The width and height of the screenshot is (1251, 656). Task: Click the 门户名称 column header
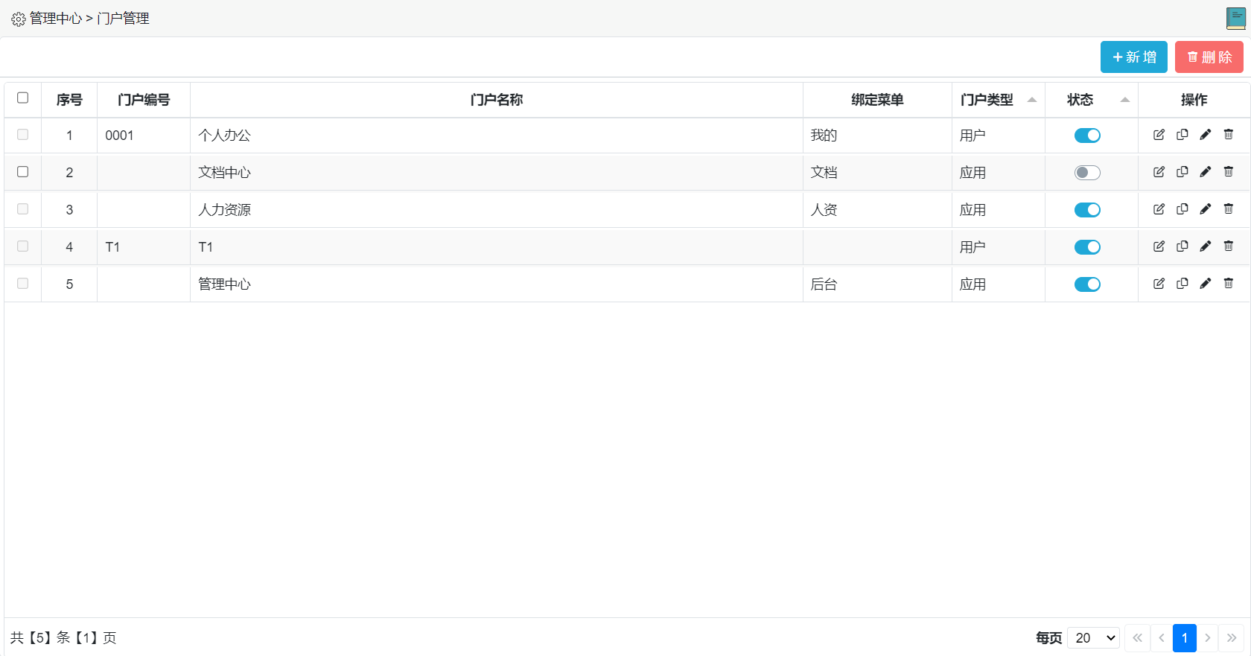(497, 100)
